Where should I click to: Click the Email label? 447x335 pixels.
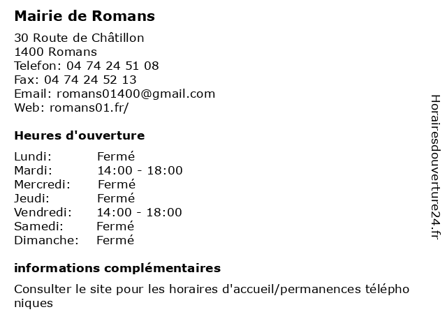click(x=33, y=94)
